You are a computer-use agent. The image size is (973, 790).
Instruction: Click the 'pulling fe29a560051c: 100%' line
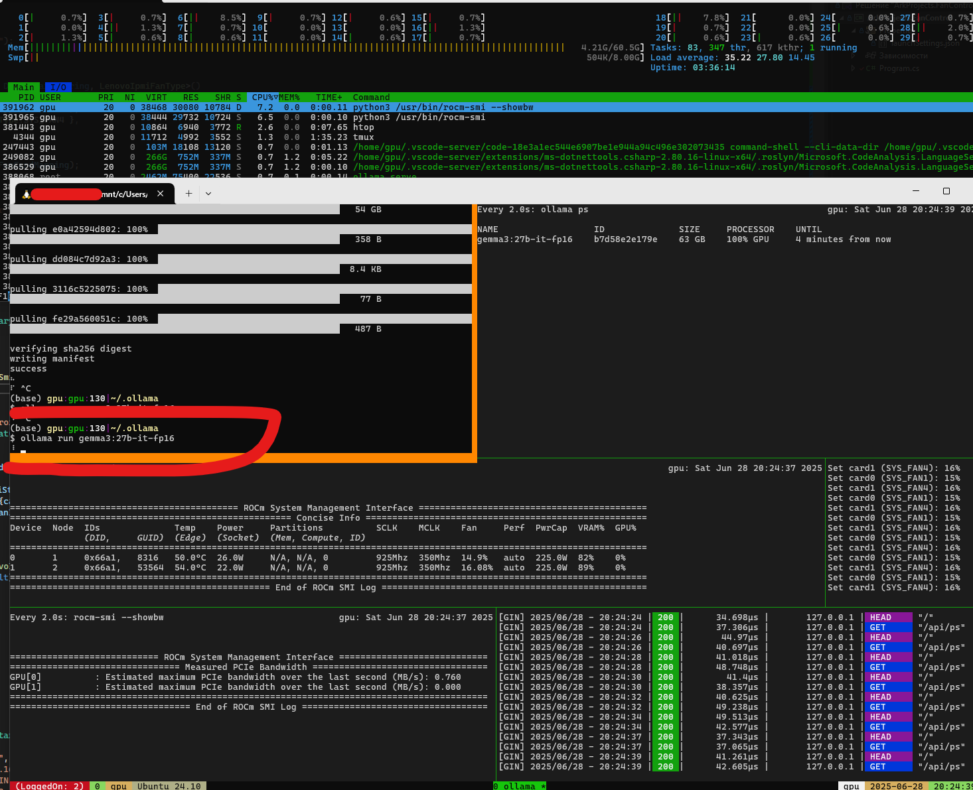(x=79, y=319)
